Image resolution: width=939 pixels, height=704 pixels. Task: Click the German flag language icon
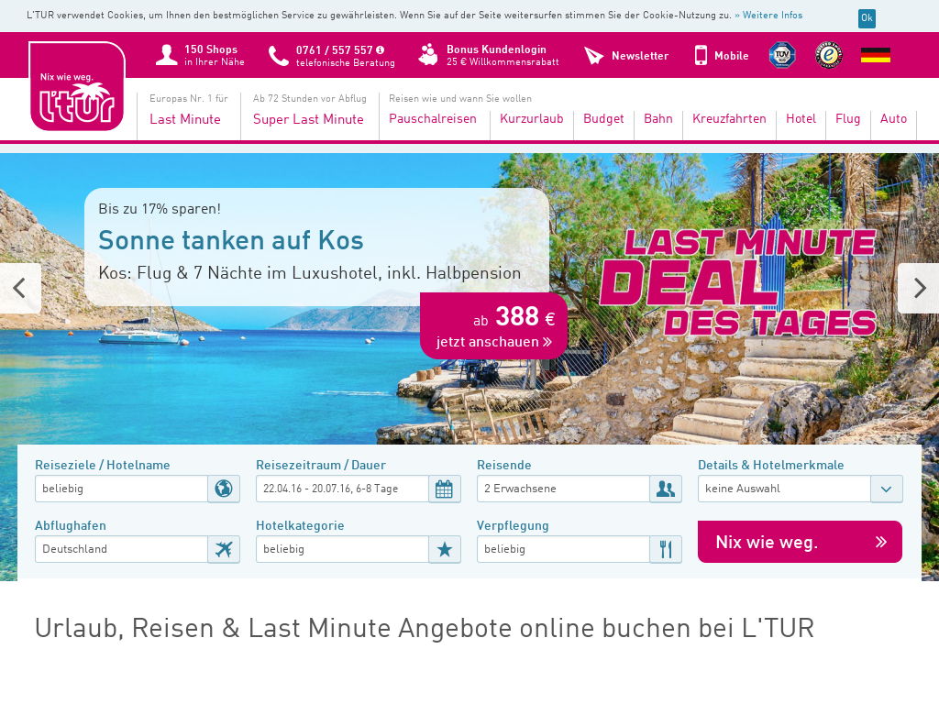(876, 55)
